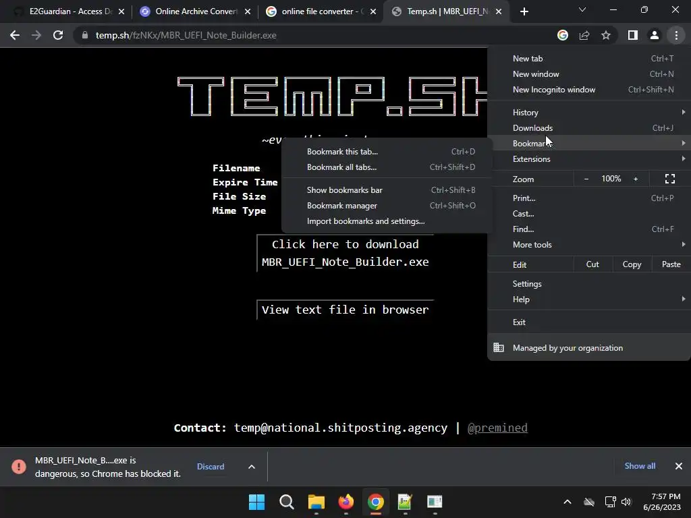691x518 pixels.
Task: Click Paste in the Edit row
Action: click(671, 264)
